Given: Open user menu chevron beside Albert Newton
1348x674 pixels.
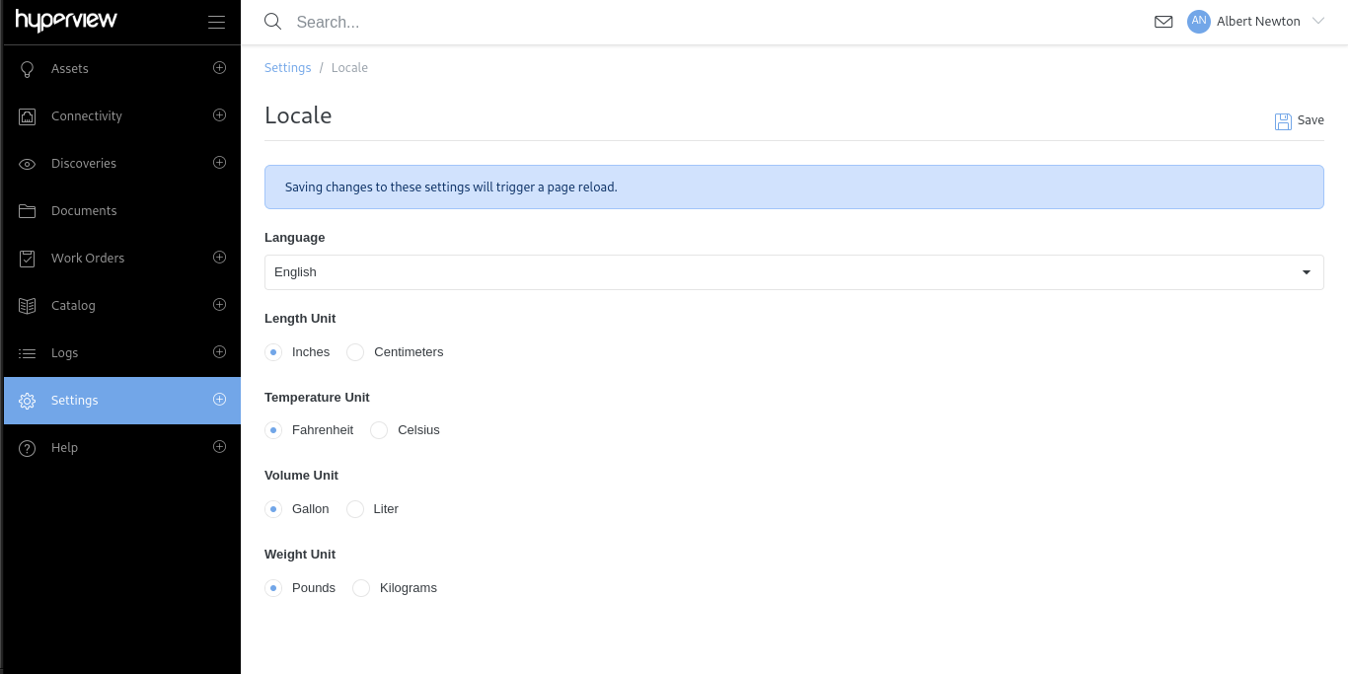Looking at the screenshot, I should pos(1317,22).
